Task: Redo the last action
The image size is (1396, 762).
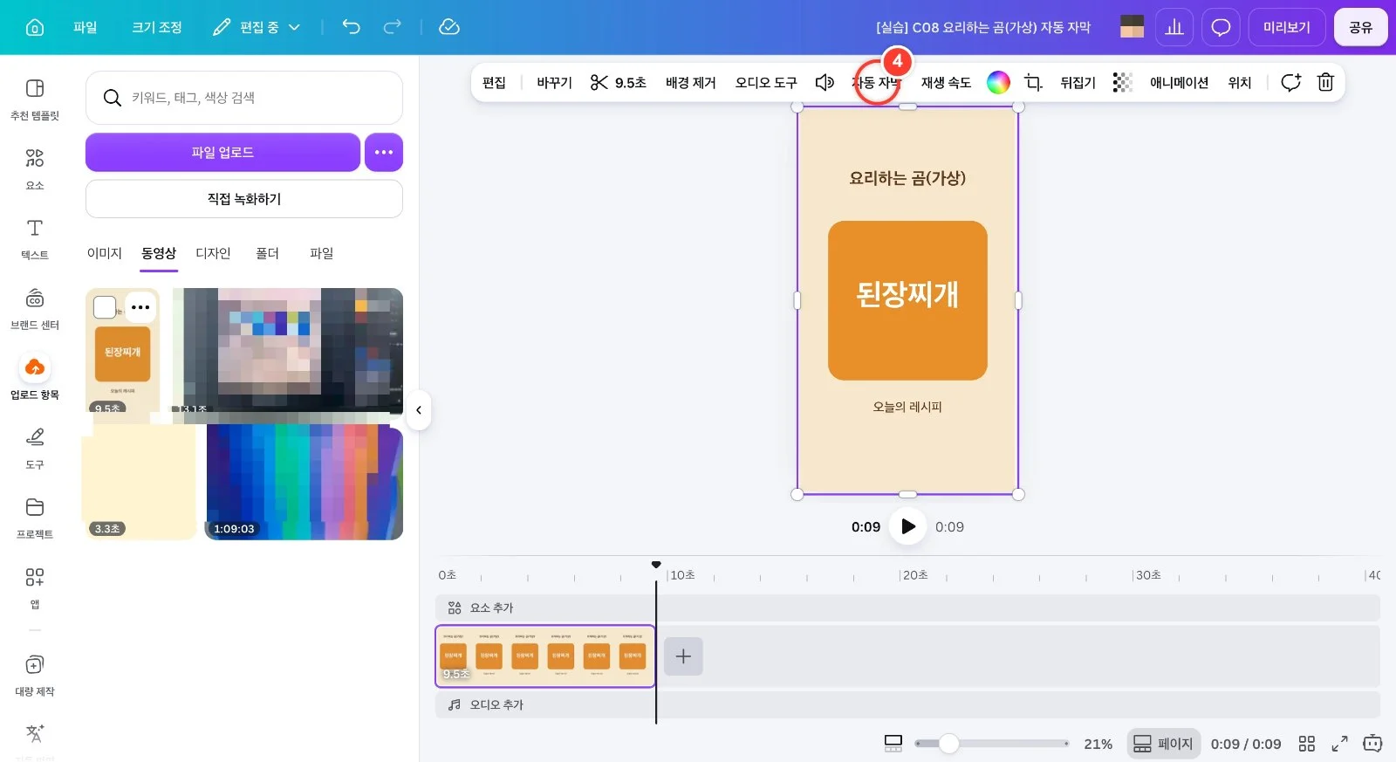Action: pos(393,27)
